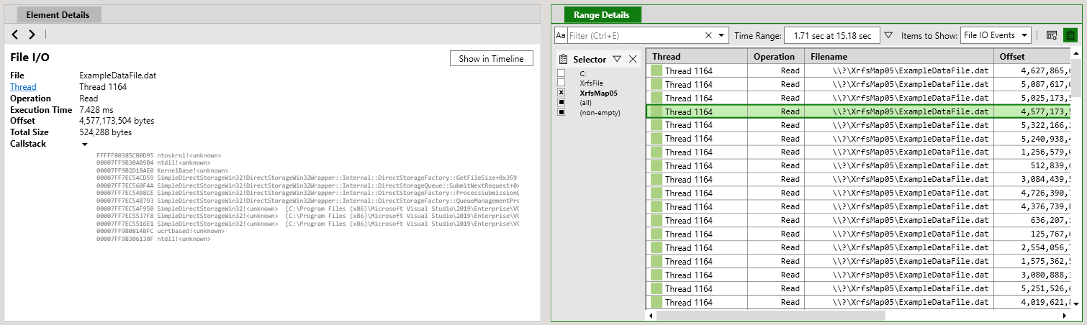Uncheck the XrfsMap05 selector checkbox
The height and width of the screenshot is (325, 1087).
tap(561, 93)
